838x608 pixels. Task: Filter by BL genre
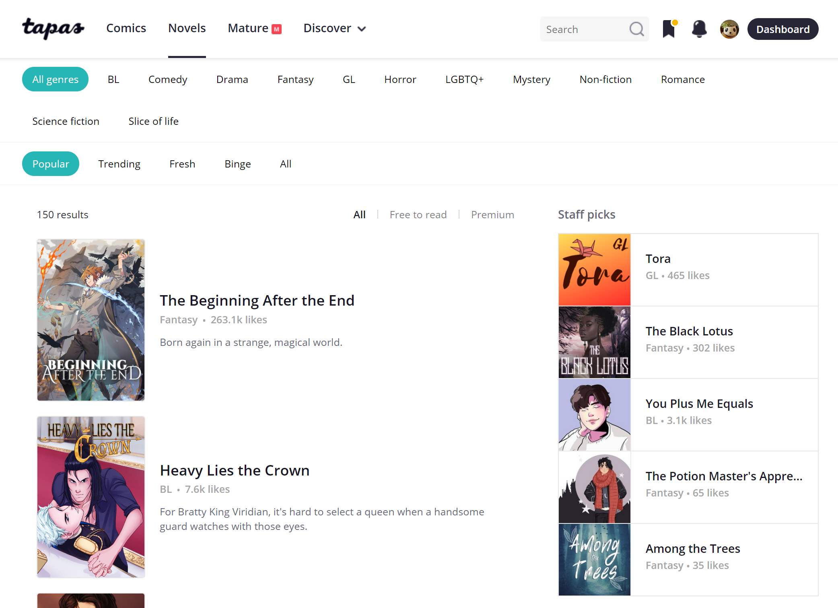pyautogui.click(x=113, y=79)
